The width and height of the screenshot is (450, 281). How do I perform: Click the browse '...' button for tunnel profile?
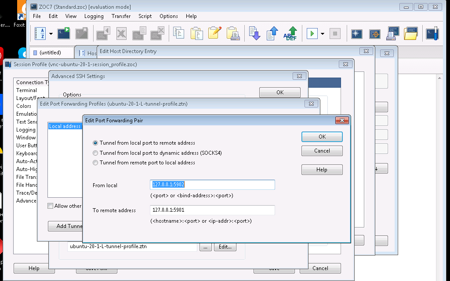205,247
